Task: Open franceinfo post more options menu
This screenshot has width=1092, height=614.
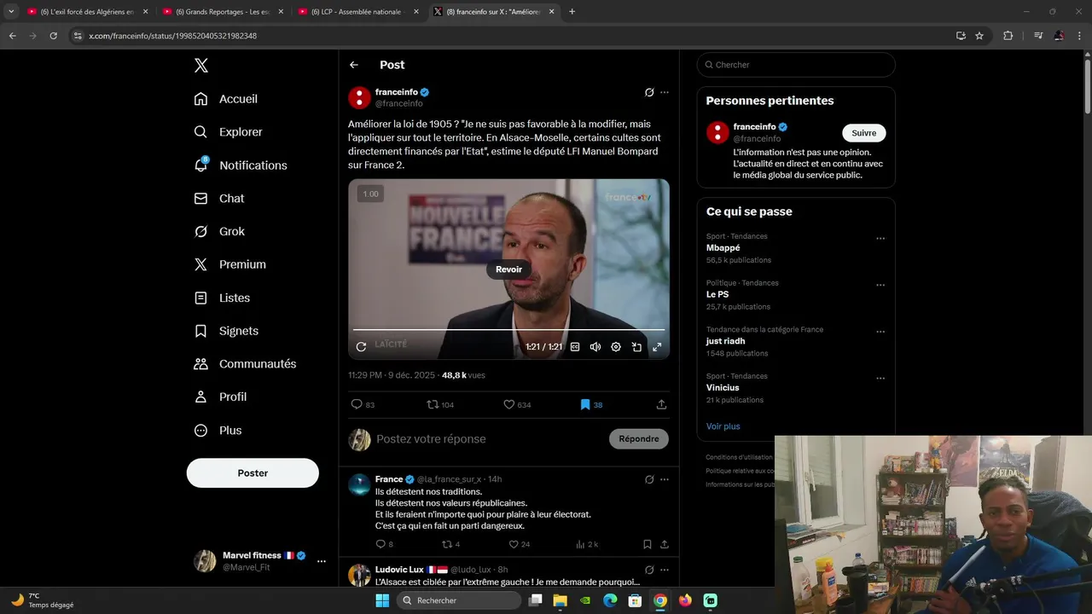Action: 665,92
